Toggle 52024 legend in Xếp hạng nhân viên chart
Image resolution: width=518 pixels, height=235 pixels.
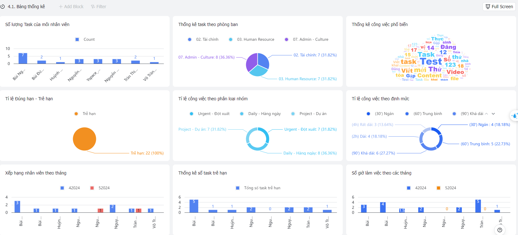point(100,188)
